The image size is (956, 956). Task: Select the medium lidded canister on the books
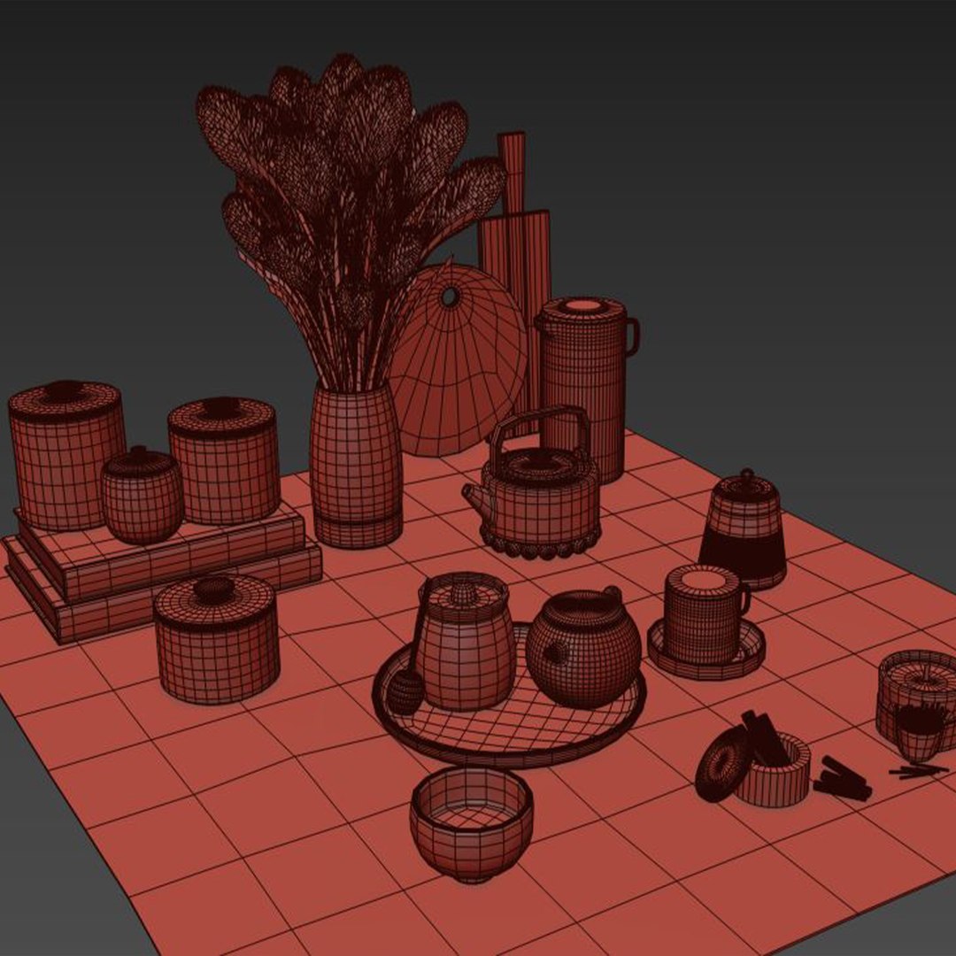pos(224,460)
